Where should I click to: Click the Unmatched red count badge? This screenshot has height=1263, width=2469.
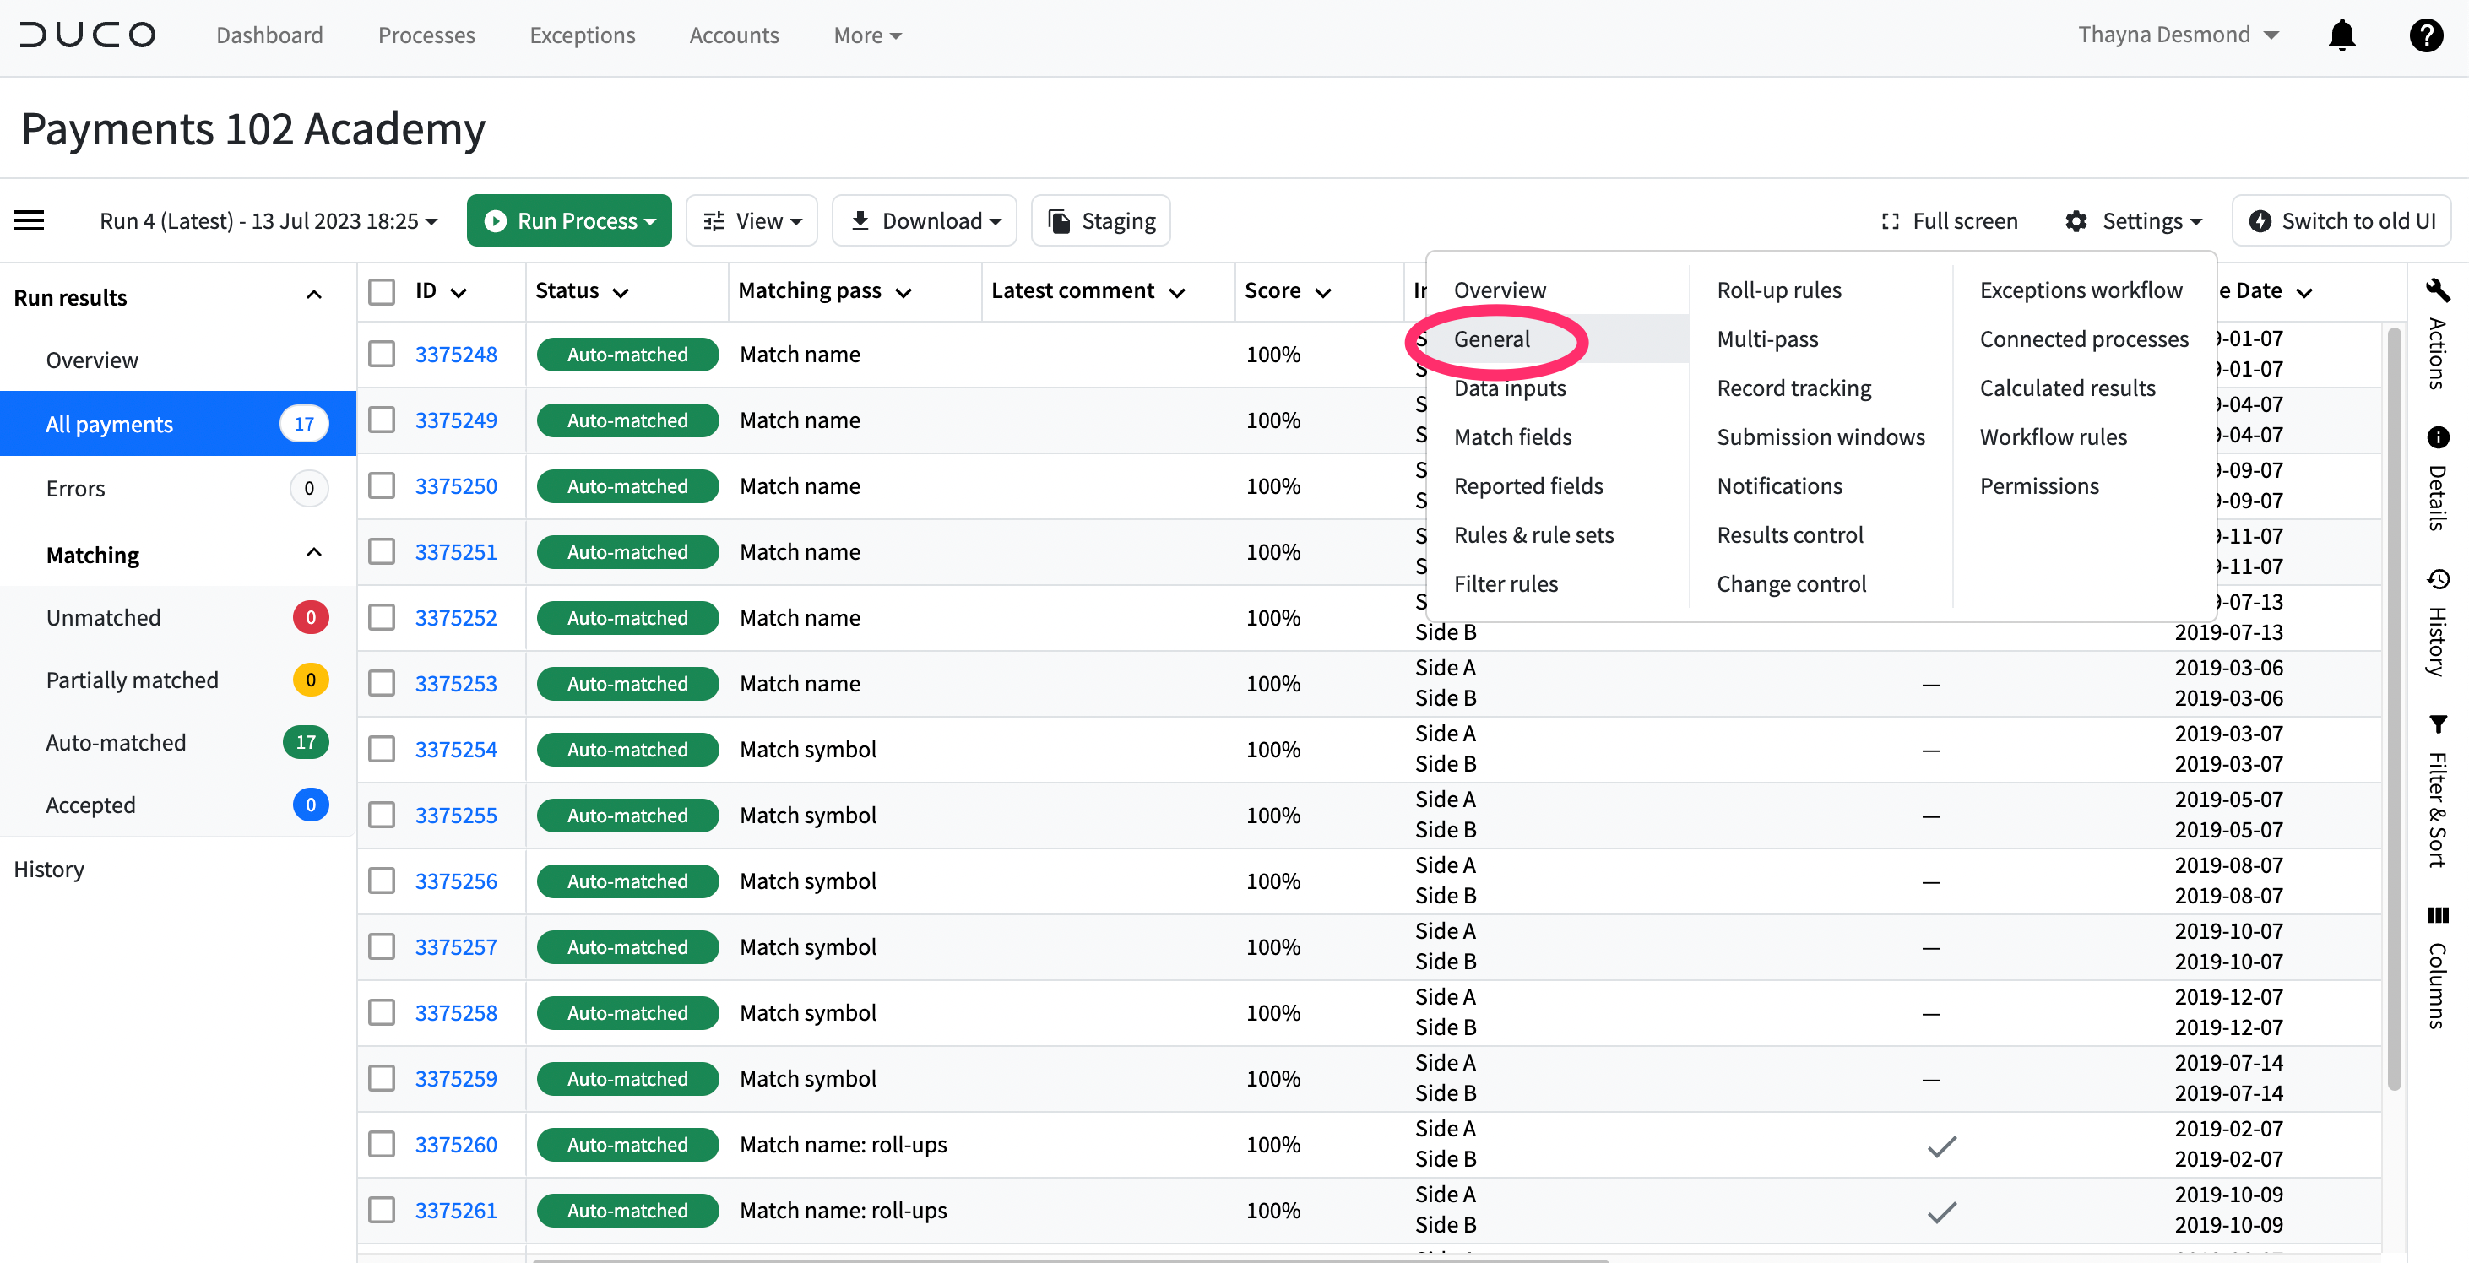(311, 617)
